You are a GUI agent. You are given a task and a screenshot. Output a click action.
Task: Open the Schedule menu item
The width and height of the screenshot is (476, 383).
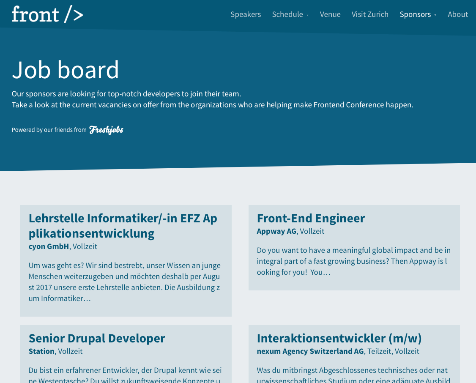pyautogui.click(x=287, y=14)
